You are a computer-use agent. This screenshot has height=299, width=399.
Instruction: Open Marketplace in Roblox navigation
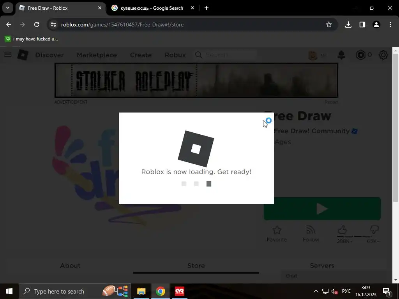(x=97, y=55)
